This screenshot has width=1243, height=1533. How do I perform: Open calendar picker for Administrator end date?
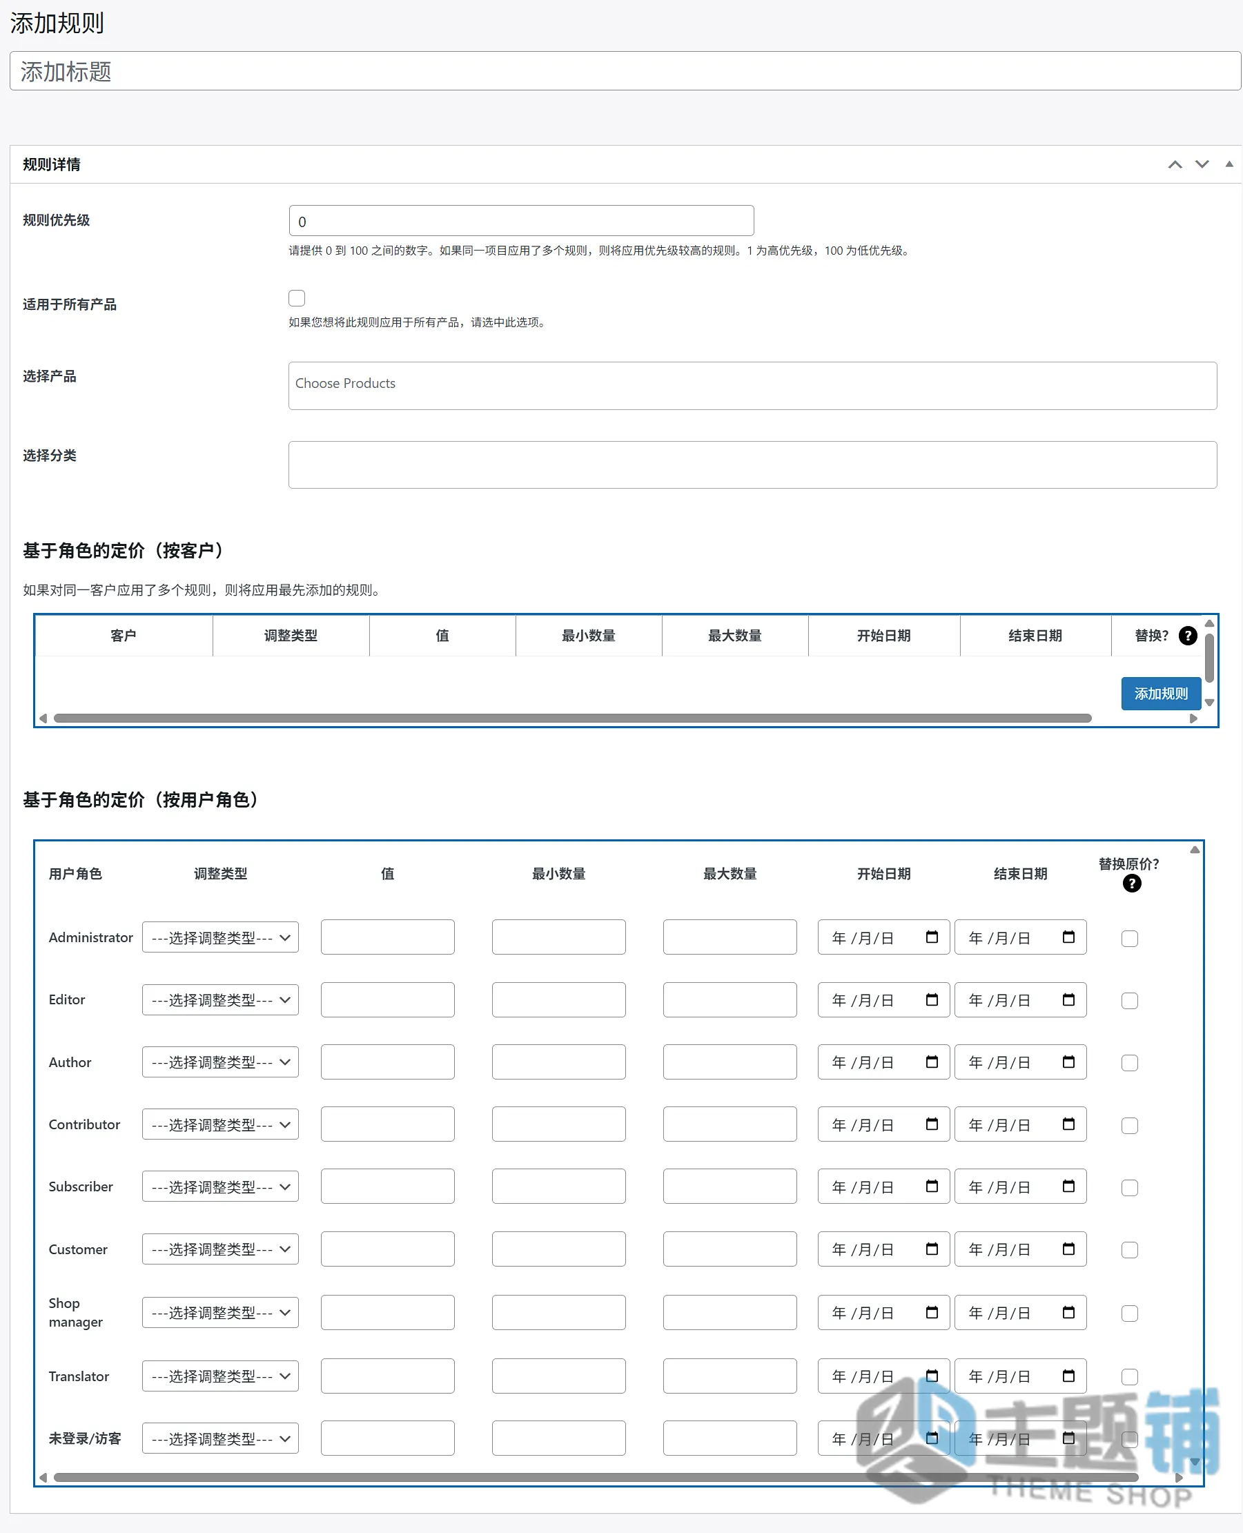point(1068,937)
